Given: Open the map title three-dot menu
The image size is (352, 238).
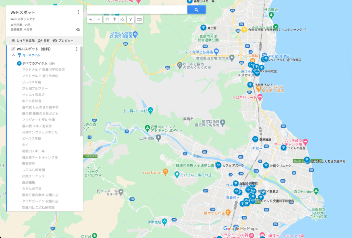Looking at the screenshot, I should pyautogui.click(x=78, y=12).
